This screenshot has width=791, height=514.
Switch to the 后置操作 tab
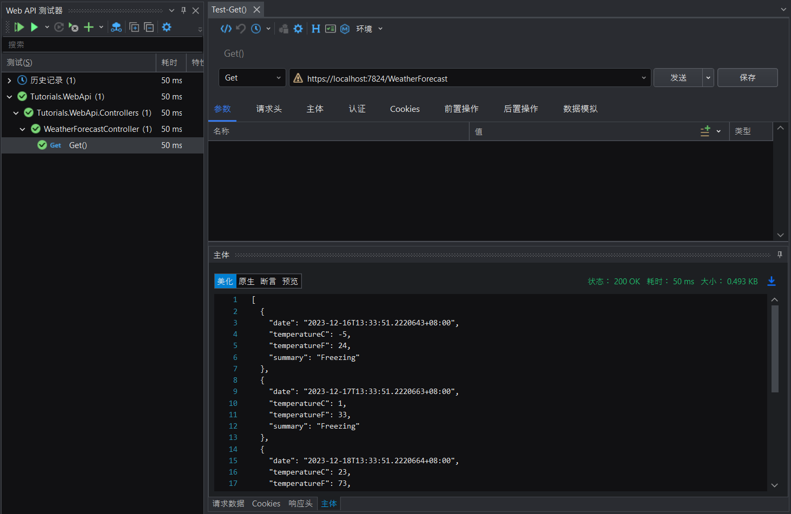521,109
